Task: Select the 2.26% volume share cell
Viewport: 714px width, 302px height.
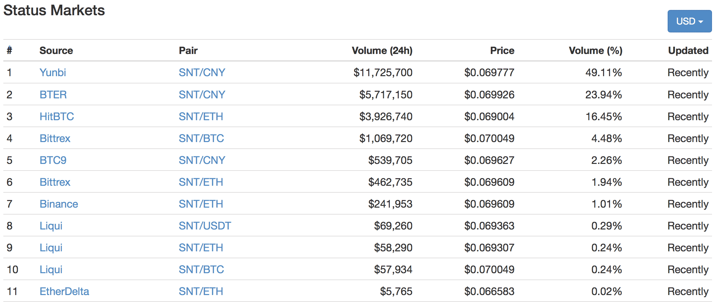Action: 607,160
